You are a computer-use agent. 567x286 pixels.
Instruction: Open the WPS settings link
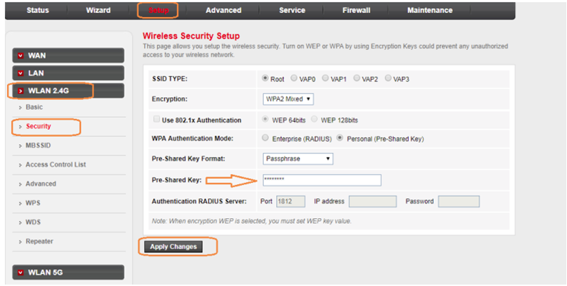pyautogui.click(x=33, y=203)
